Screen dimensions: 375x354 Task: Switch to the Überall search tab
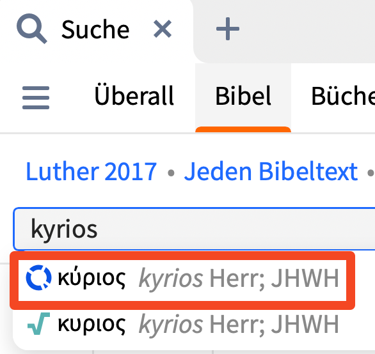134,96
